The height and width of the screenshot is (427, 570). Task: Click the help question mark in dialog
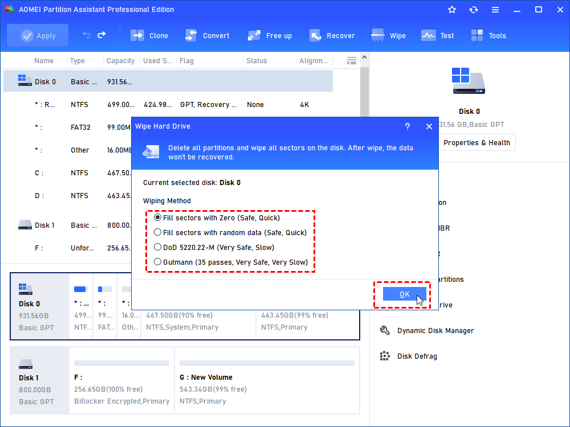(x=408, y=126)
